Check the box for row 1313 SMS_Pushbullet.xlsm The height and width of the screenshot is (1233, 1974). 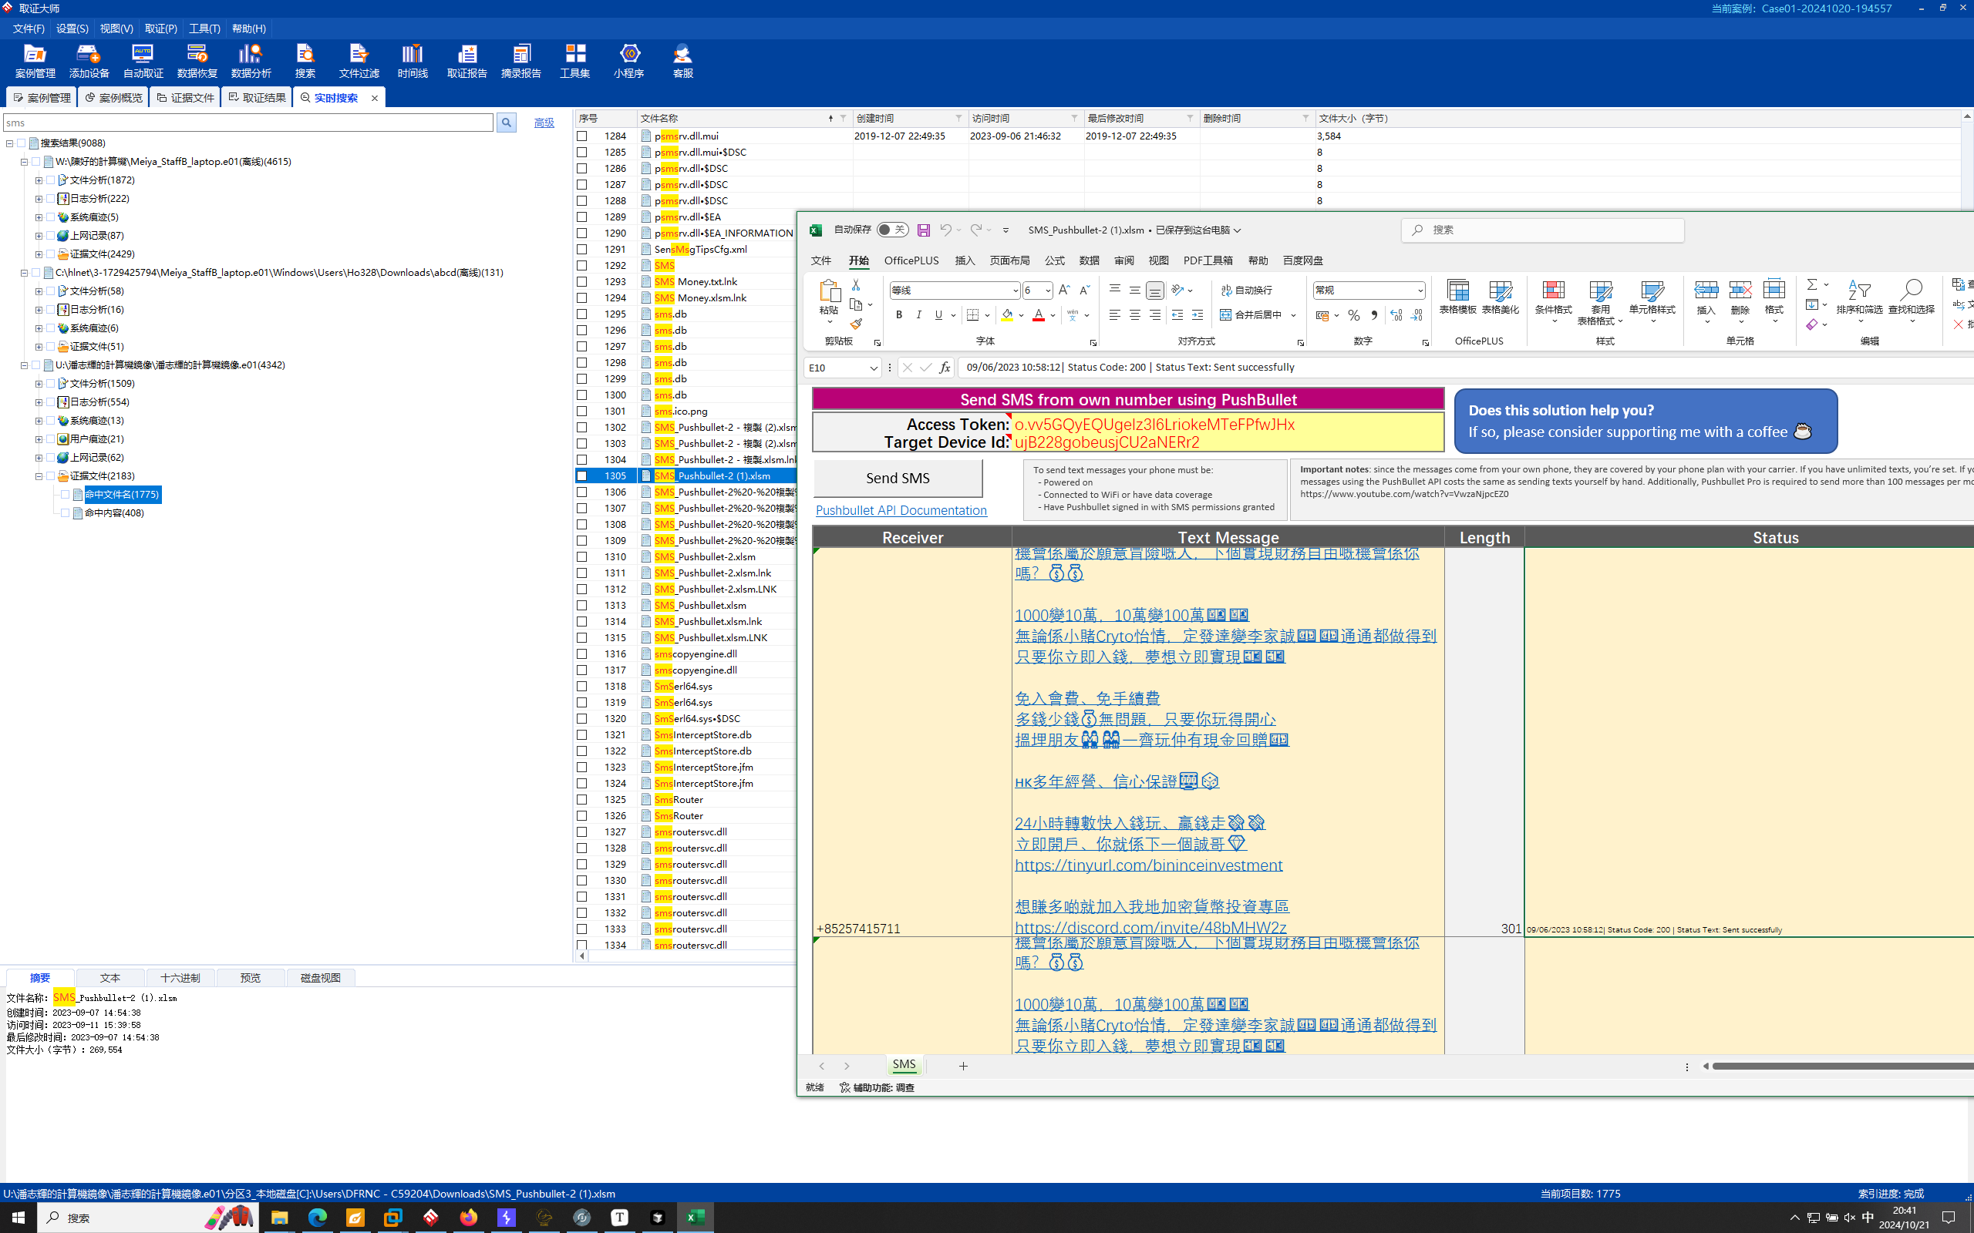581,606
